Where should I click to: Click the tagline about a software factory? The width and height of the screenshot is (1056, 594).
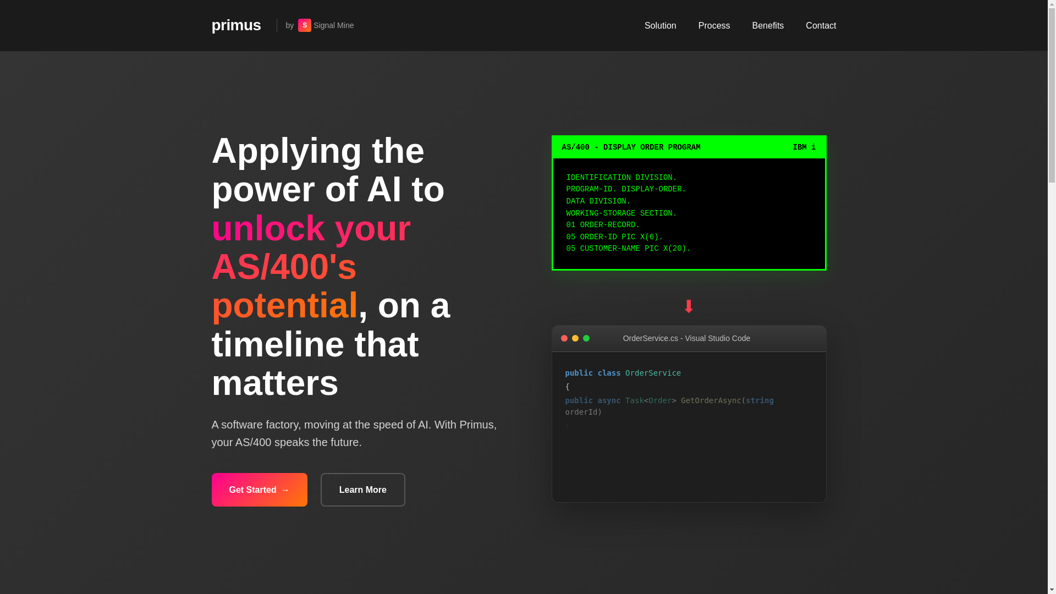(354, 433)
